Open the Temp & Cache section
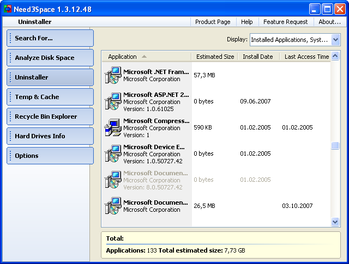The height and width of the screenshot is (264, 349). 50,97
